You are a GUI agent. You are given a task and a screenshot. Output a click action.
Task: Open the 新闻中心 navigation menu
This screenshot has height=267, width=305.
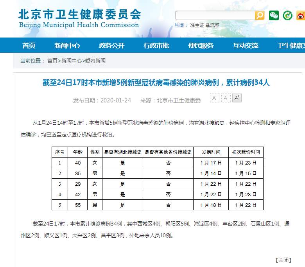tap(67, 45)
